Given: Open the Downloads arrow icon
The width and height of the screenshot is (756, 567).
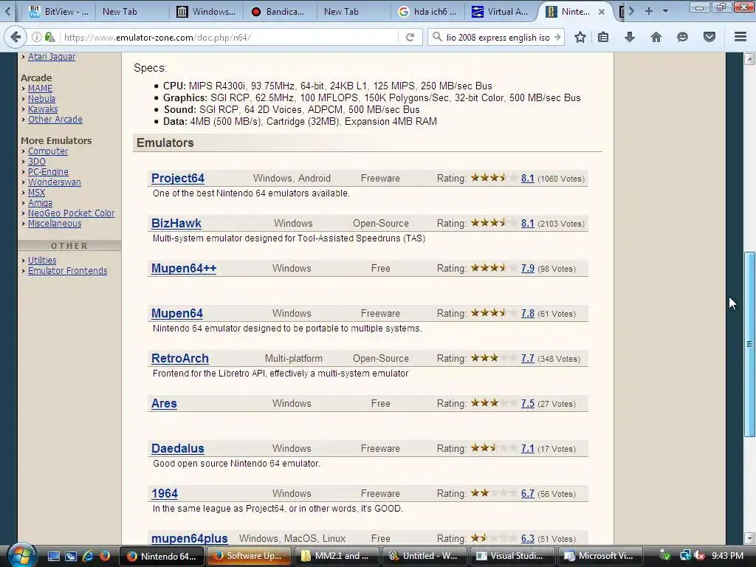Looking at the screenshot, I should (x=630, y=37).
